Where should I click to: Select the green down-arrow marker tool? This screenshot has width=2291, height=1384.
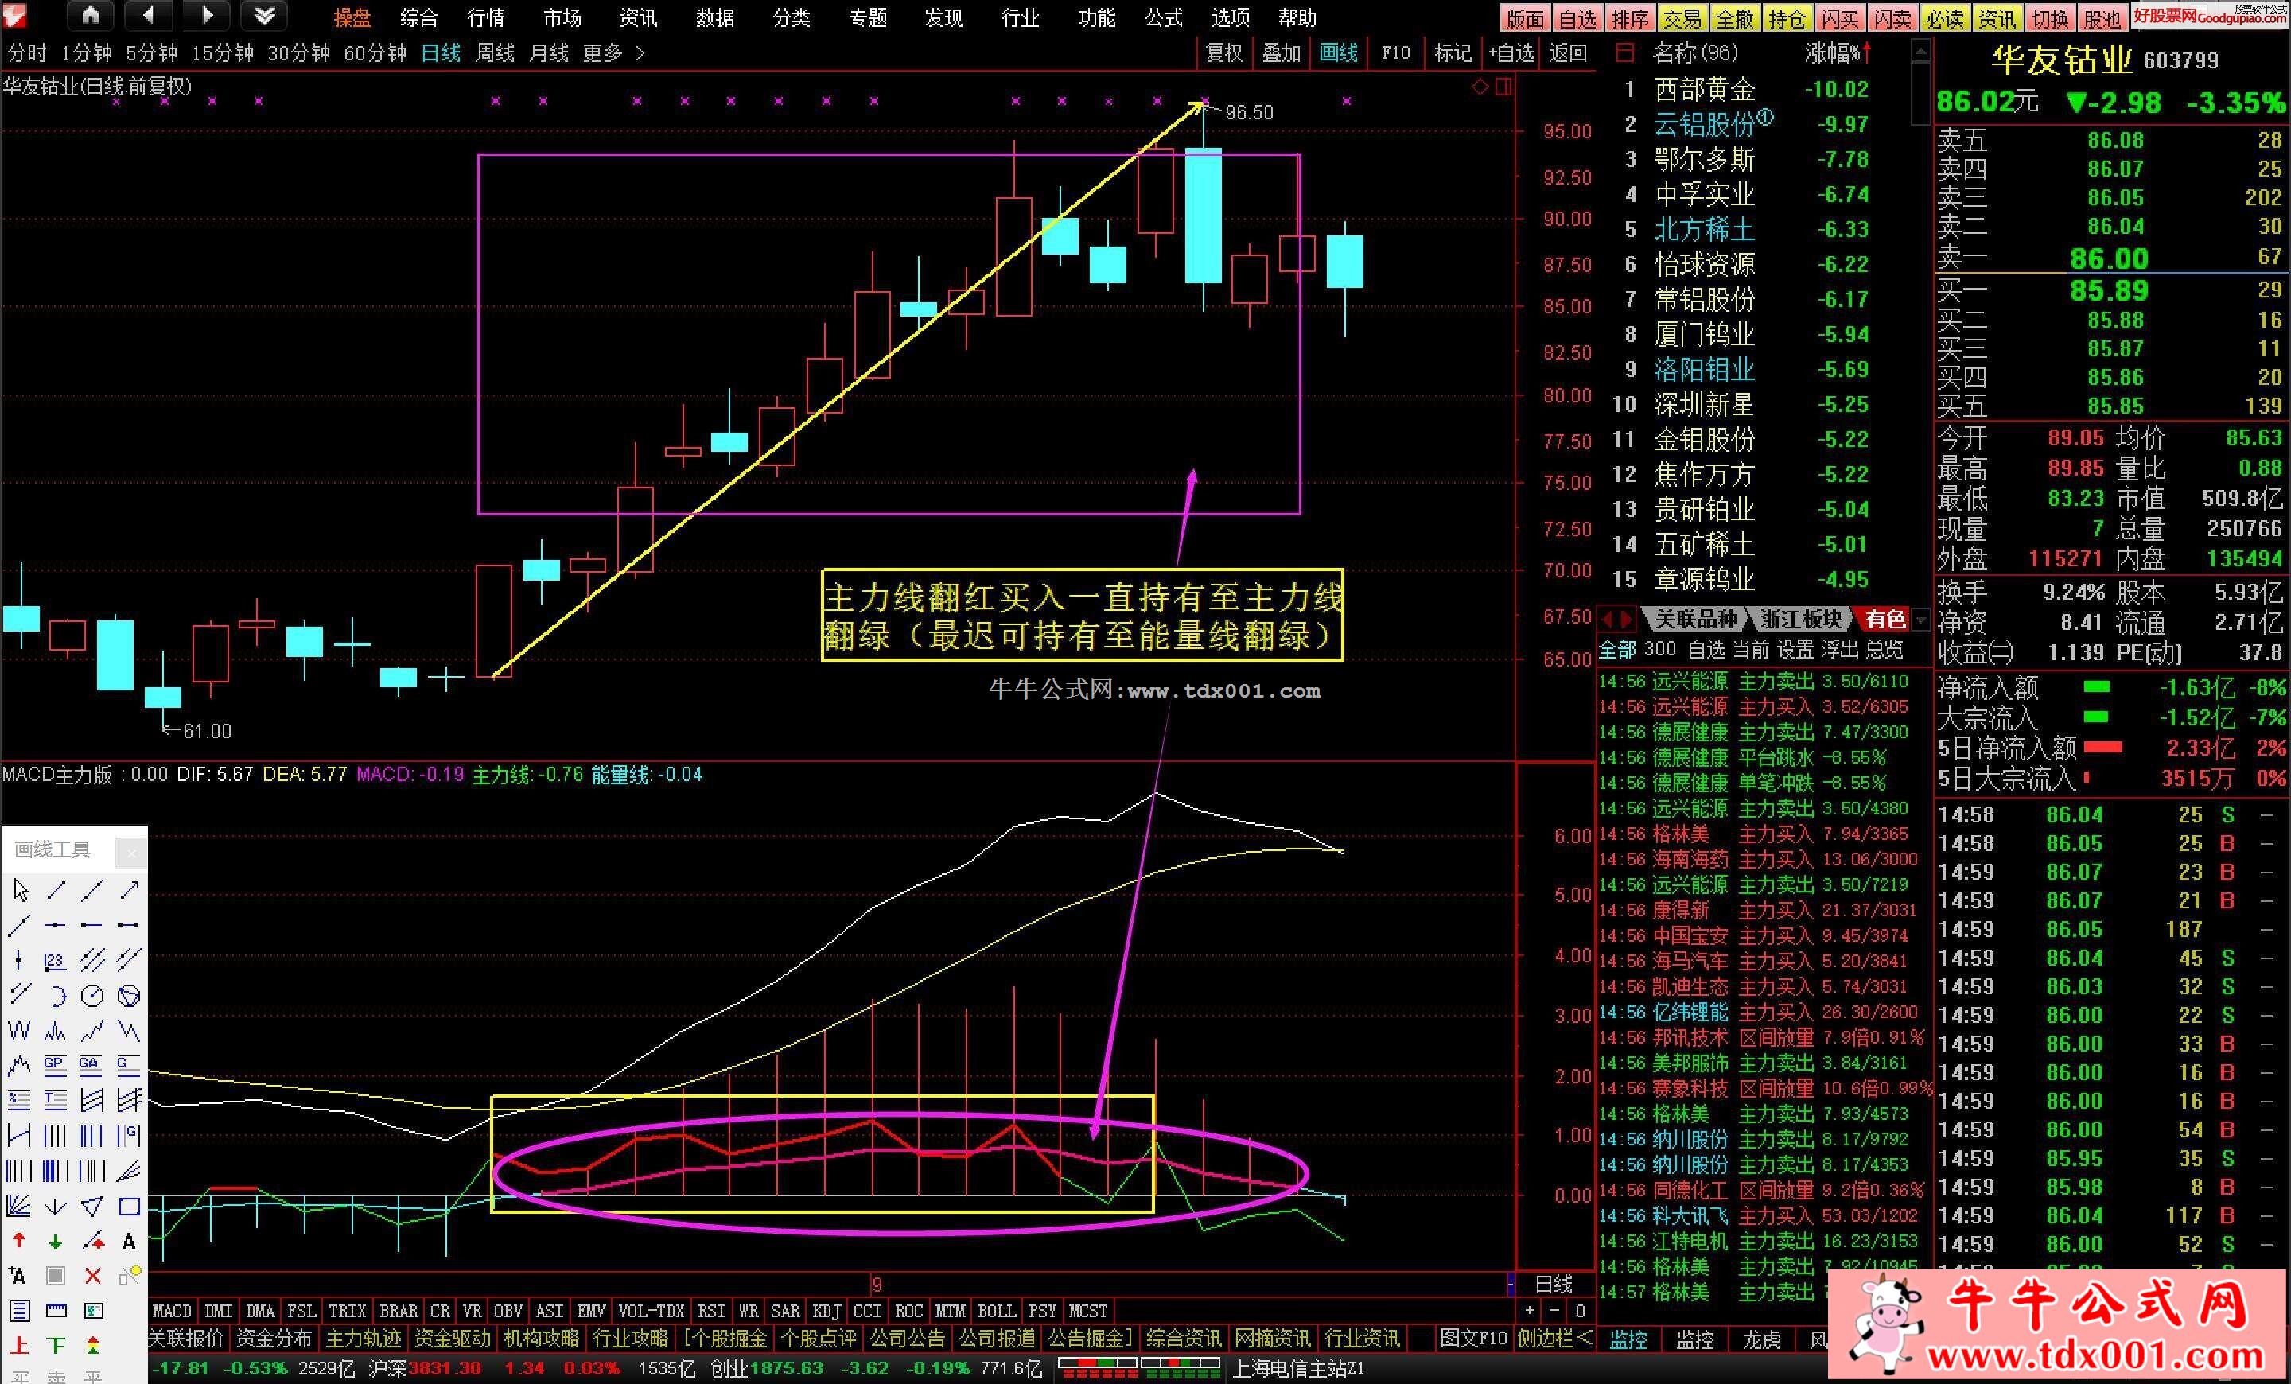pos(56,1241)
